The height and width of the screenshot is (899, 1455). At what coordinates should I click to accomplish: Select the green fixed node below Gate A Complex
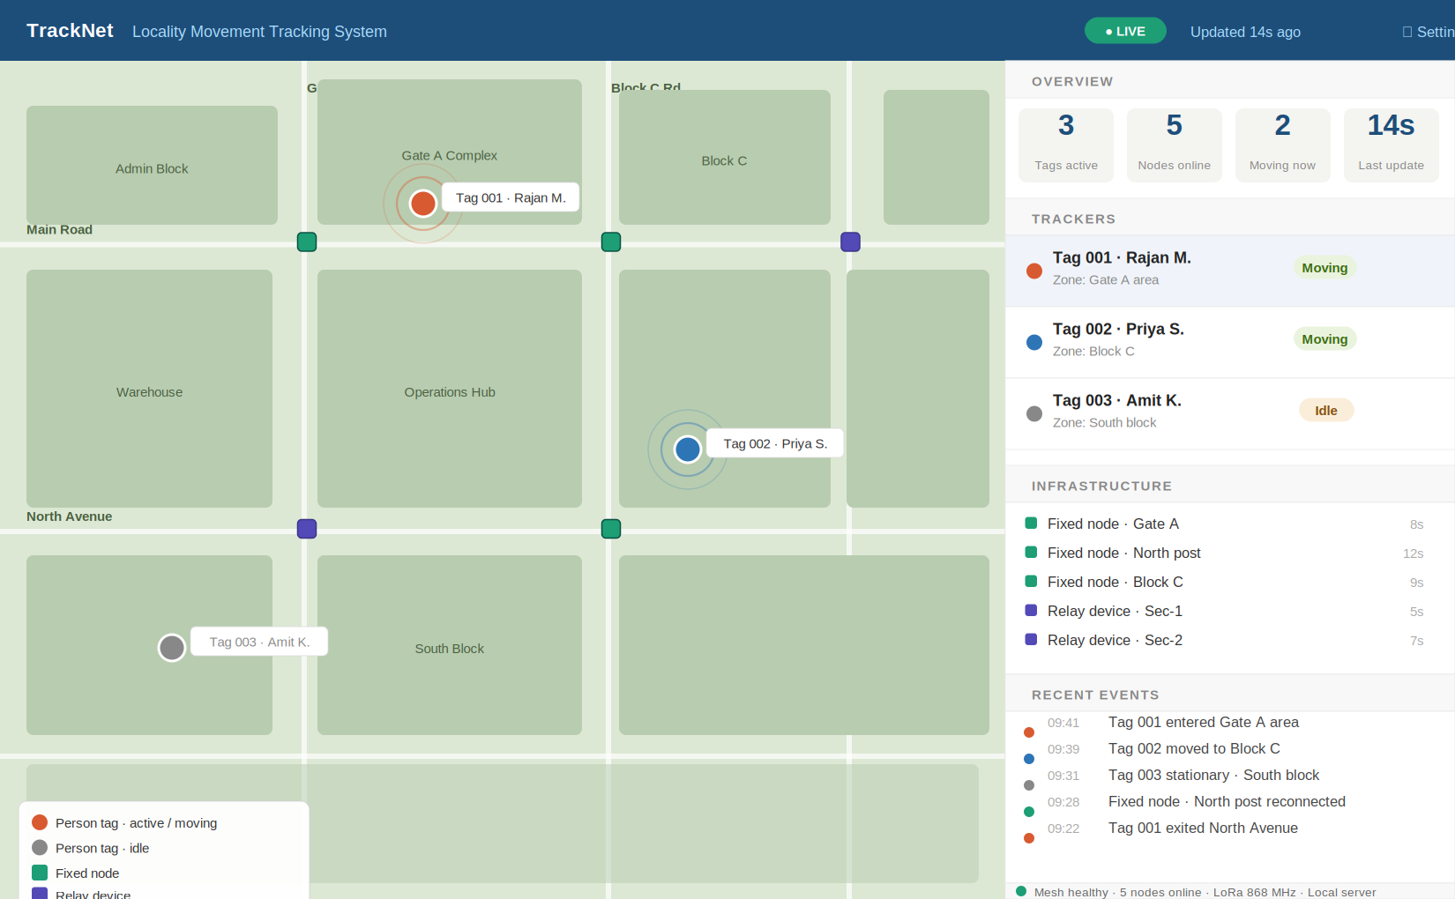[x=307, y=241]
